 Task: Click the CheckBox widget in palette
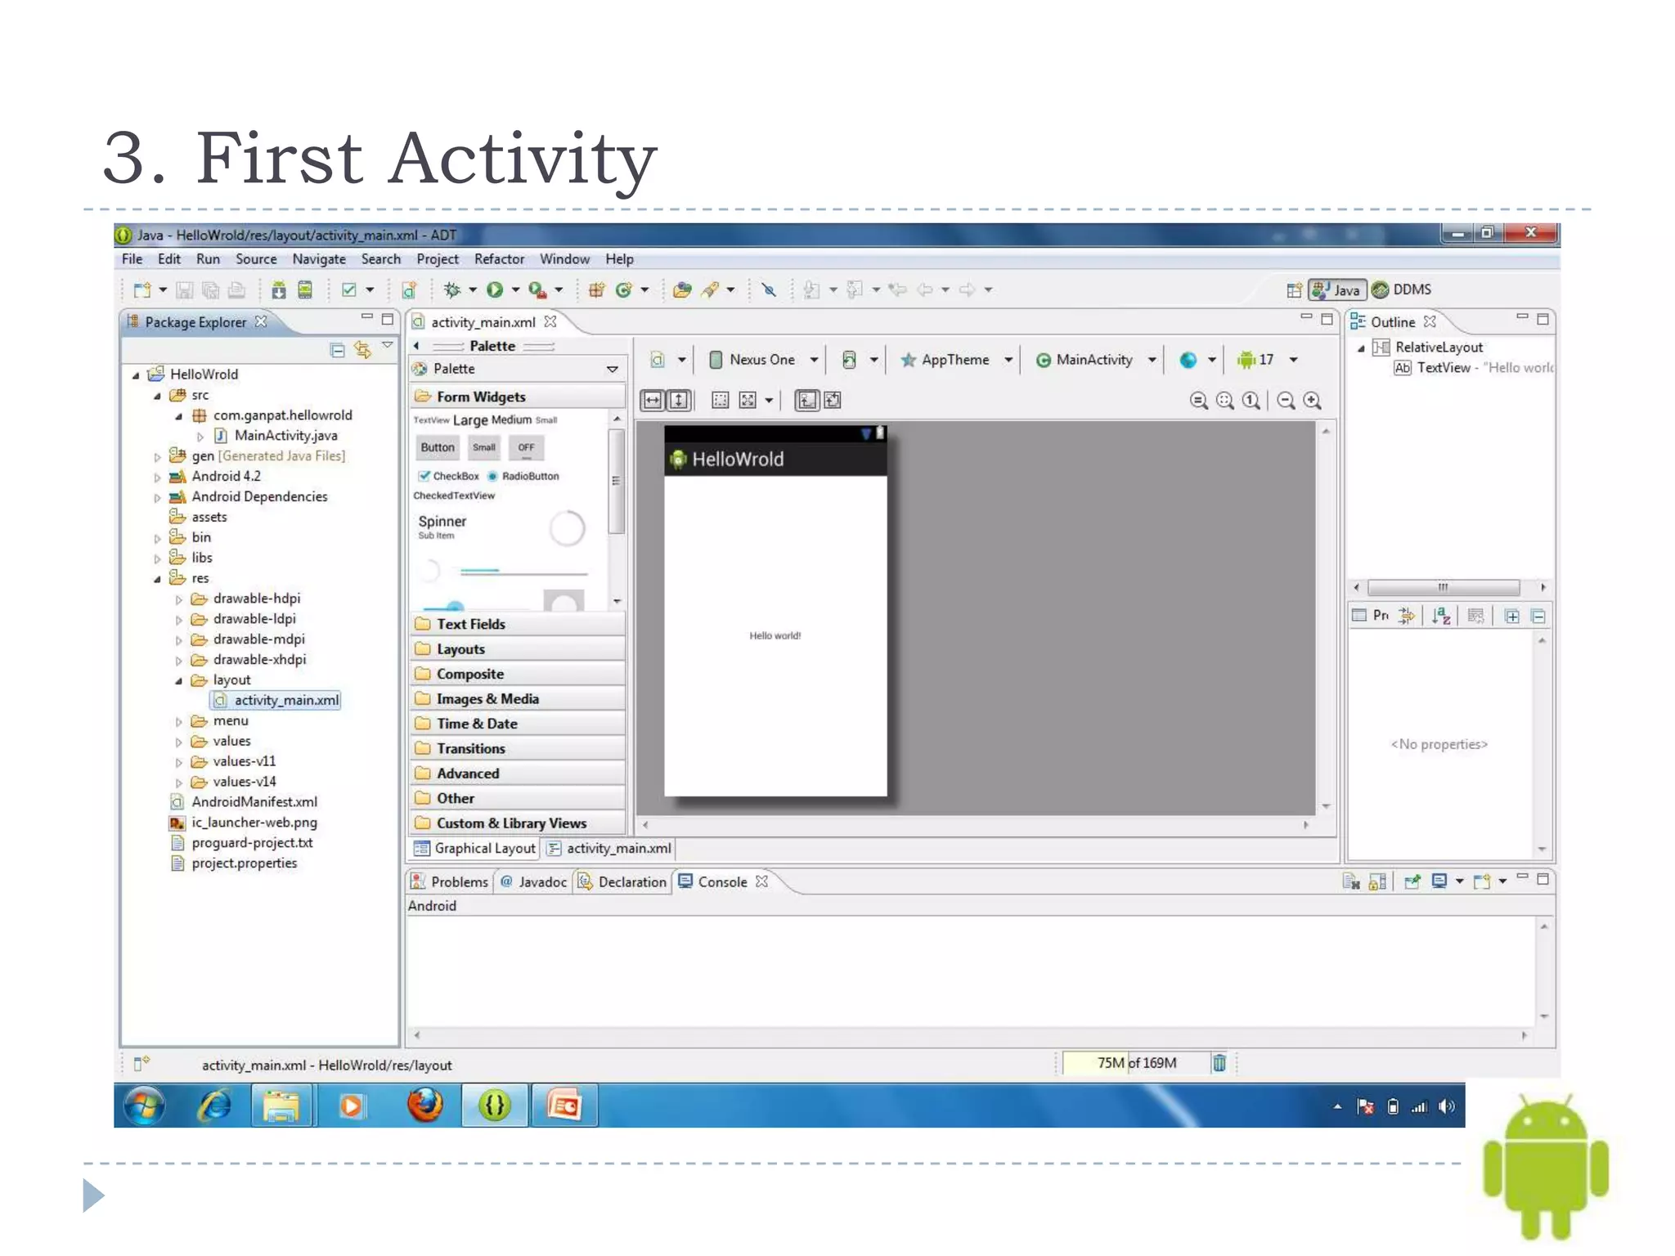tap(448, 476)
